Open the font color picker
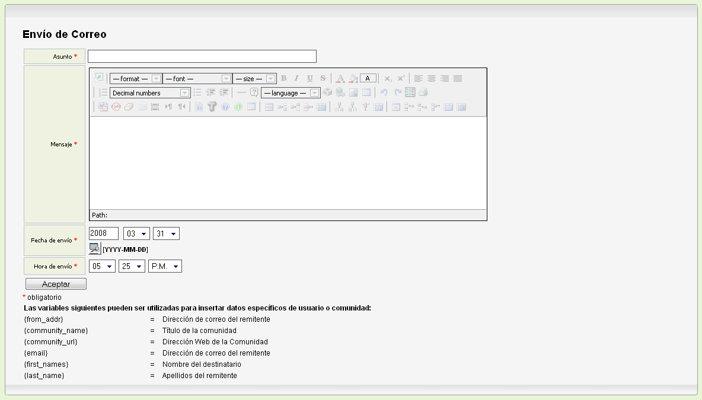Image resolution: width=702 pixels, height=400 pixels. 340,78
